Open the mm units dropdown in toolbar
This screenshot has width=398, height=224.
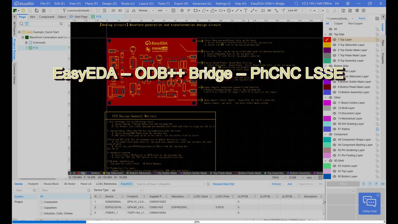(162, 11)
